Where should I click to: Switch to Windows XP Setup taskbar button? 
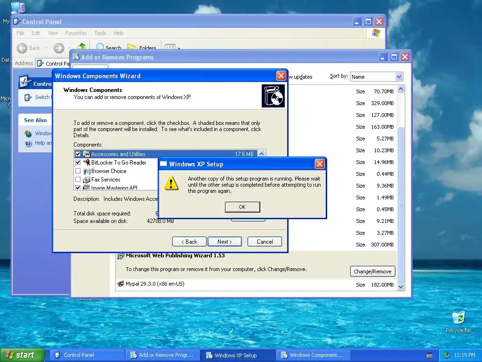click(238, 355)
